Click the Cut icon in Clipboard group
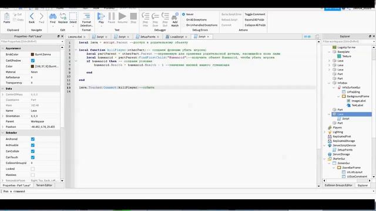 click(15, 15)
